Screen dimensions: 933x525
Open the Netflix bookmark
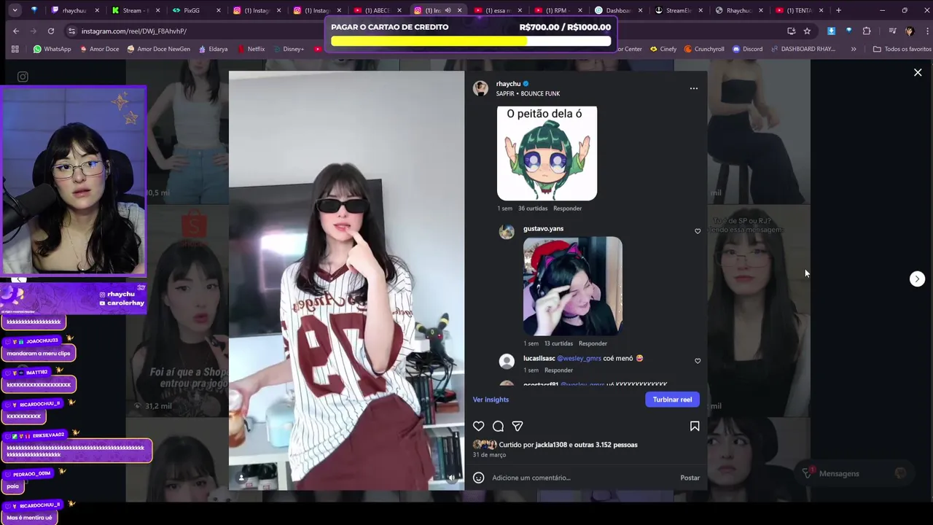(x=250, y=49)
